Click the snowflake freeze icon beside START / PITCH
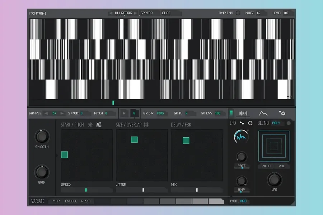The width and height of the screenshot is (323, 215). (x=90, y=125)
